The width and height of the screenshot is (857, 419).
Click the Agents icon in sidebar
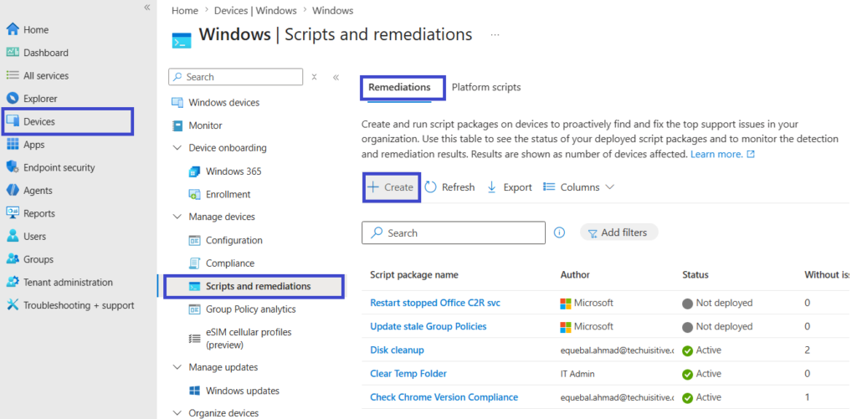(13, 190)
